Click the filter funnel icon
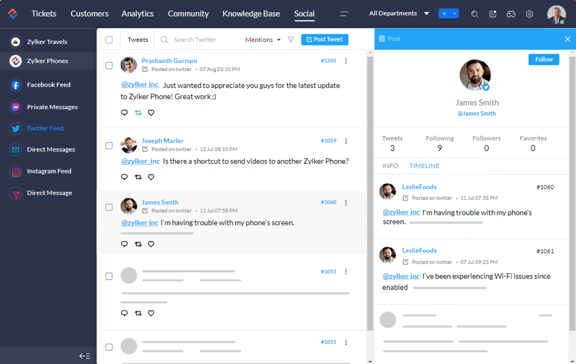This screenshot has width=576, height=364. (x=291, y=40)
